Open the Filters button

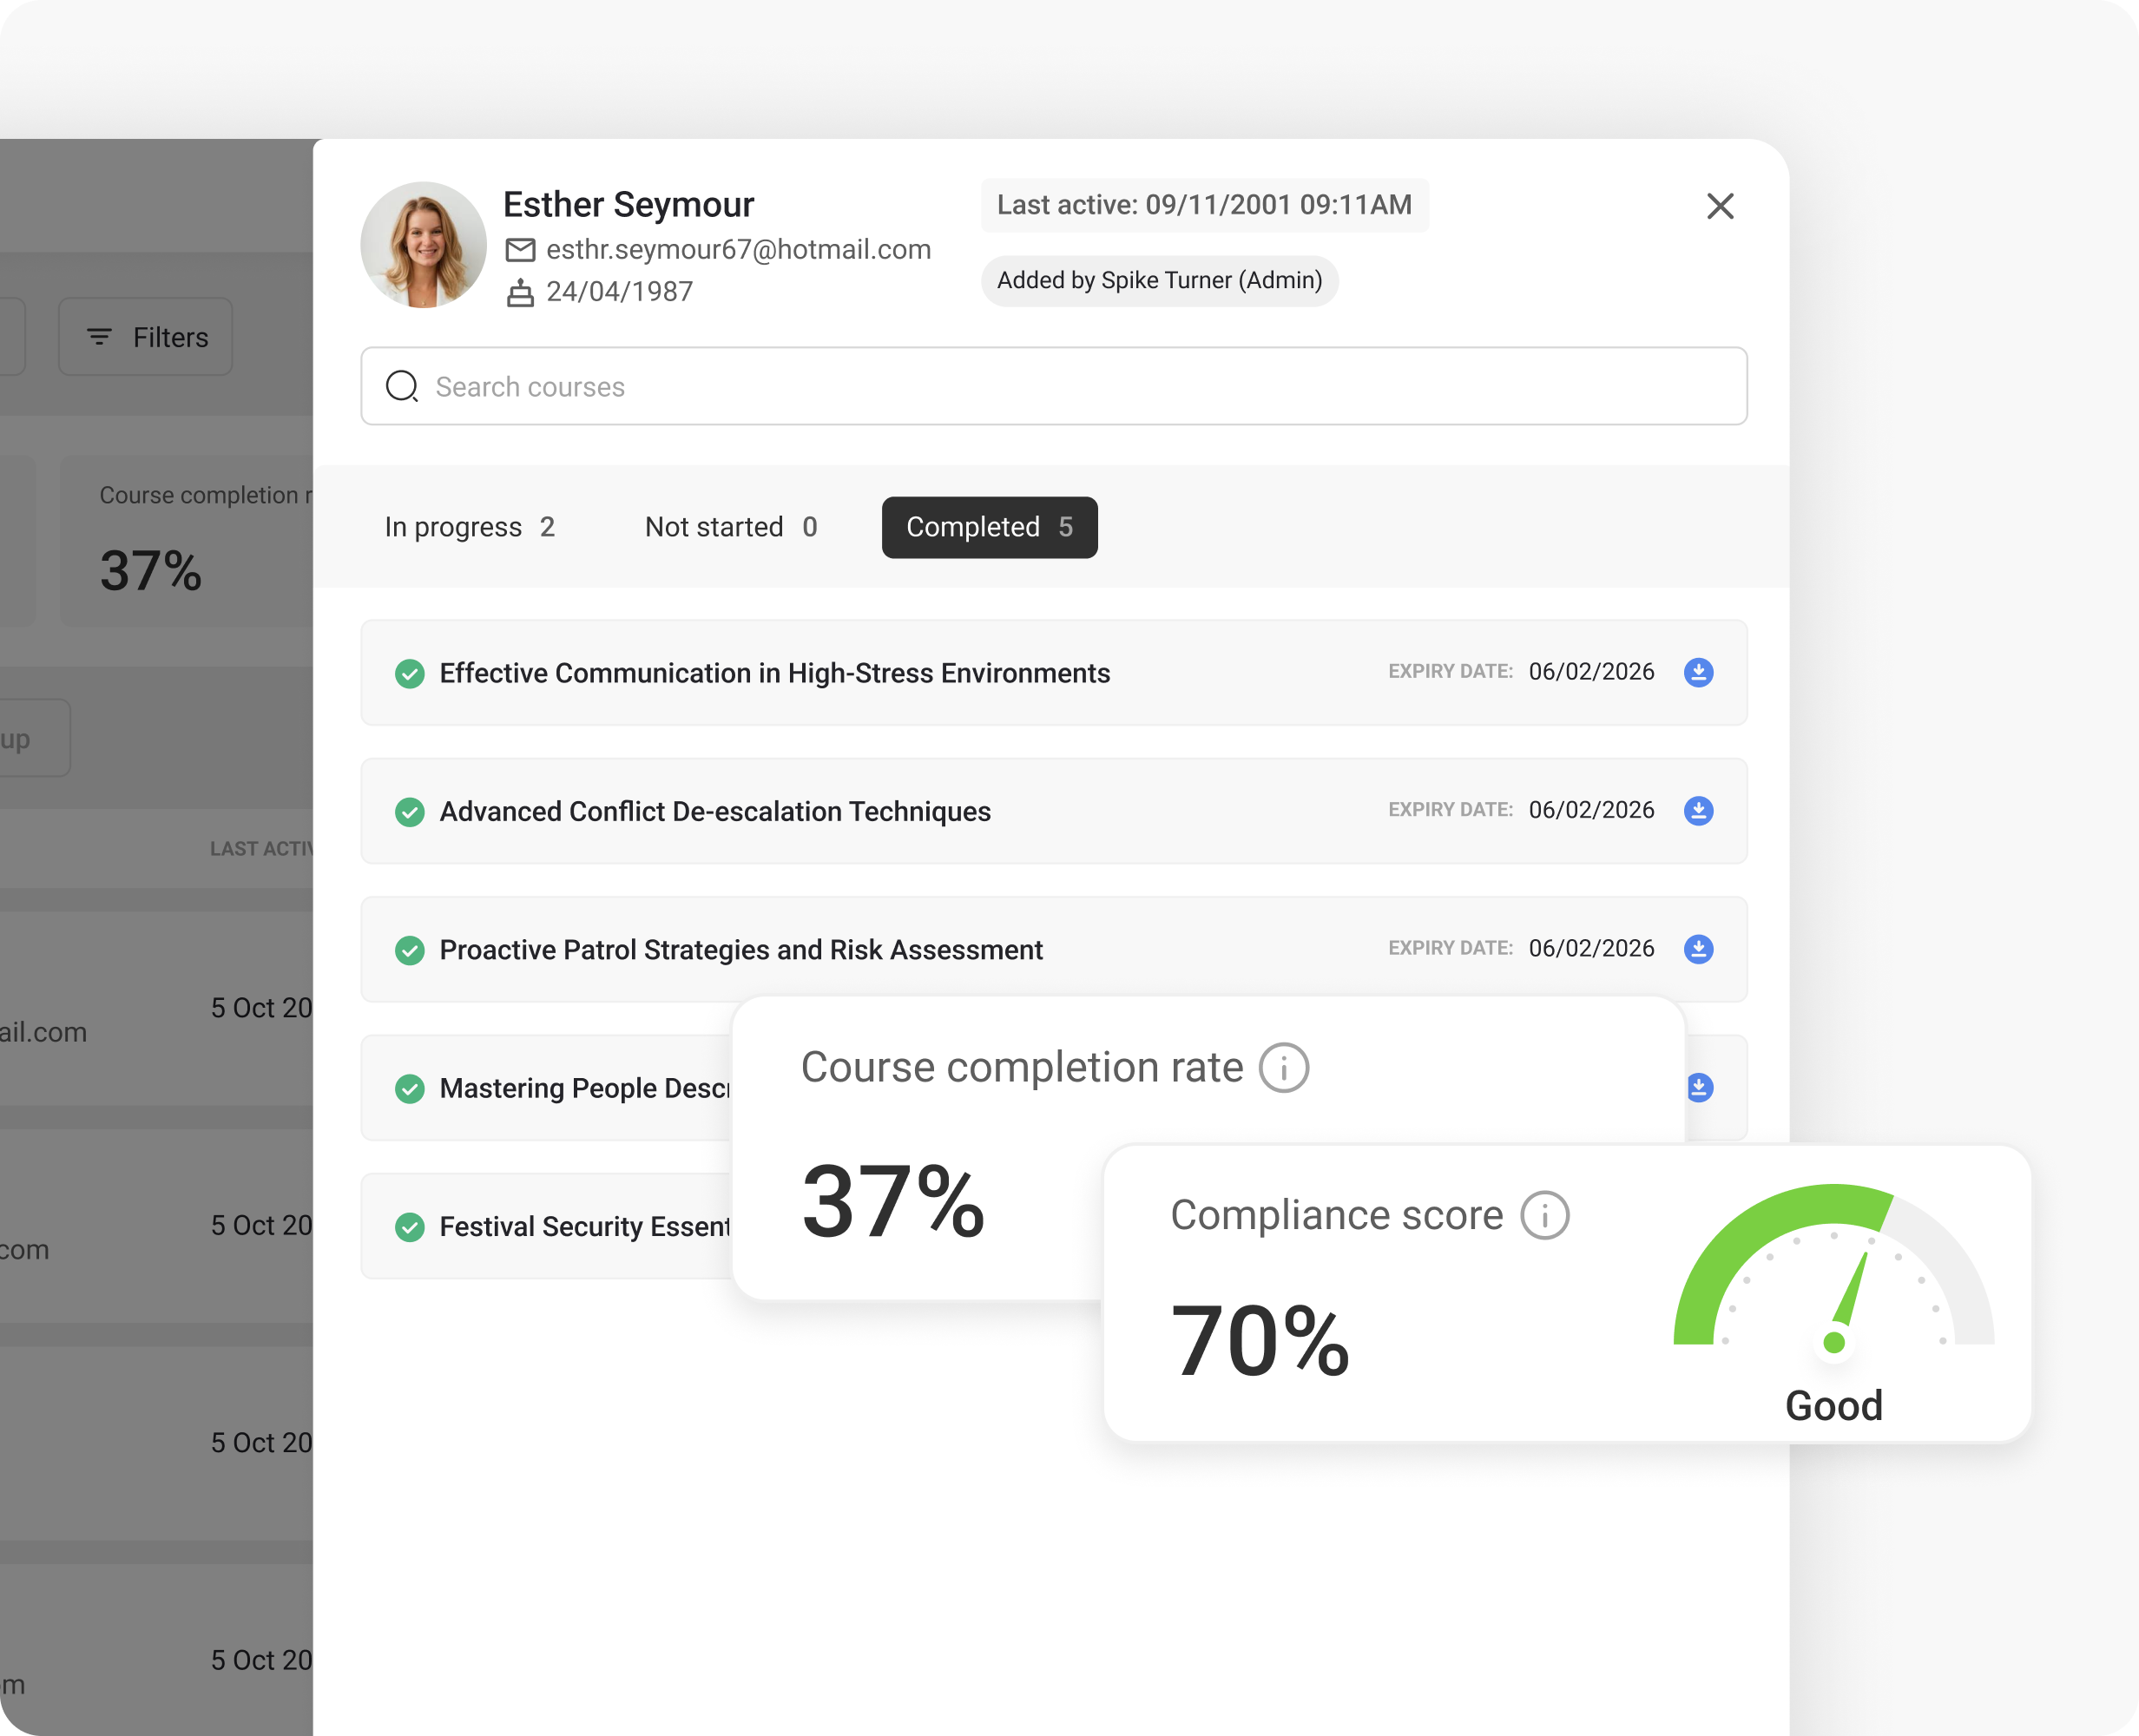click(x=146, y=337)
